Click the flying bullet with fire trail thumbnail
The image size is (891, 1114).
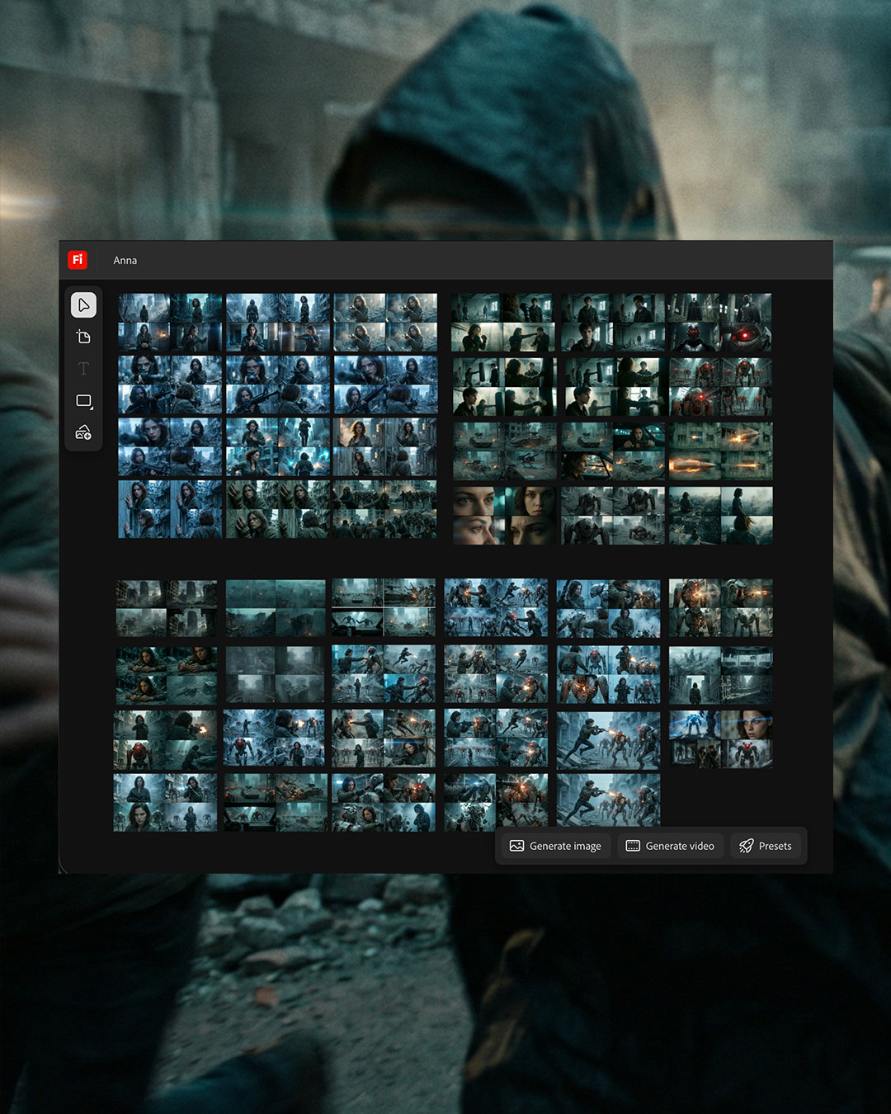(x=720, y=451)
